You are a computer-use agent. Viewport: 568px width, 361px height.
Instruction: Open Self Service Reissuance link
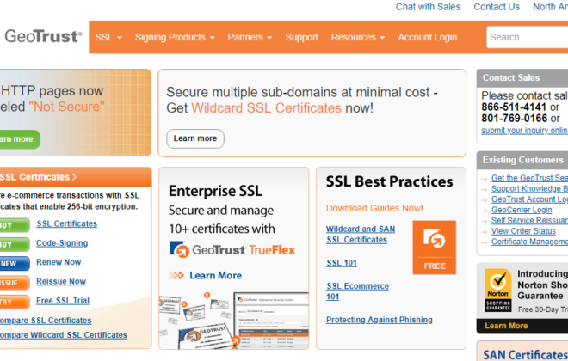(x=529, y=220)
